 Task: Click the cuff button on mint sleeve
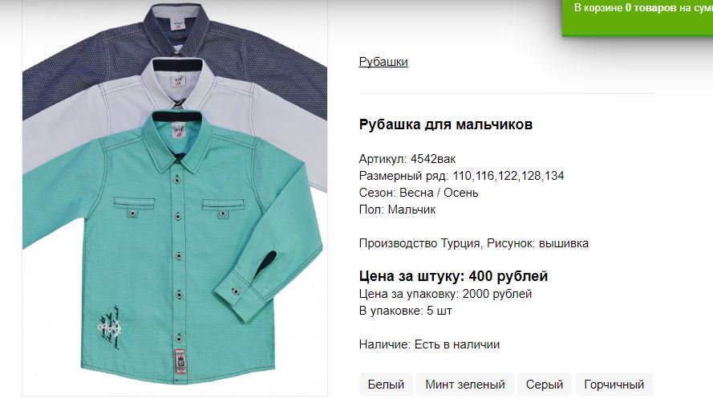236,291
